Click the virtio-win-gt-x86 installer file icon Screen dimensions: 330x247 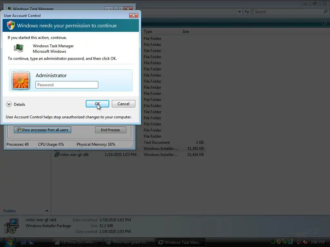click(x=57, y=155)
